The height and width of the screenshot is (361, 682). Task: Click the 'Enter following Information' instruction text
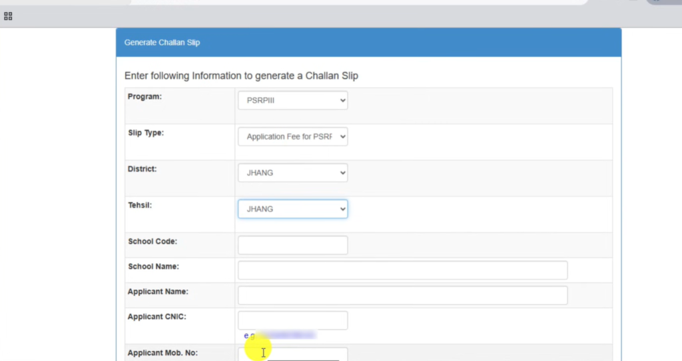tap(241, 76)
